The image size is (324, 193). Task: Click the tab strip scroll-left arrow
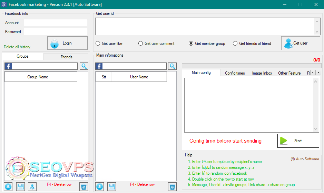(x=313, y=73)
